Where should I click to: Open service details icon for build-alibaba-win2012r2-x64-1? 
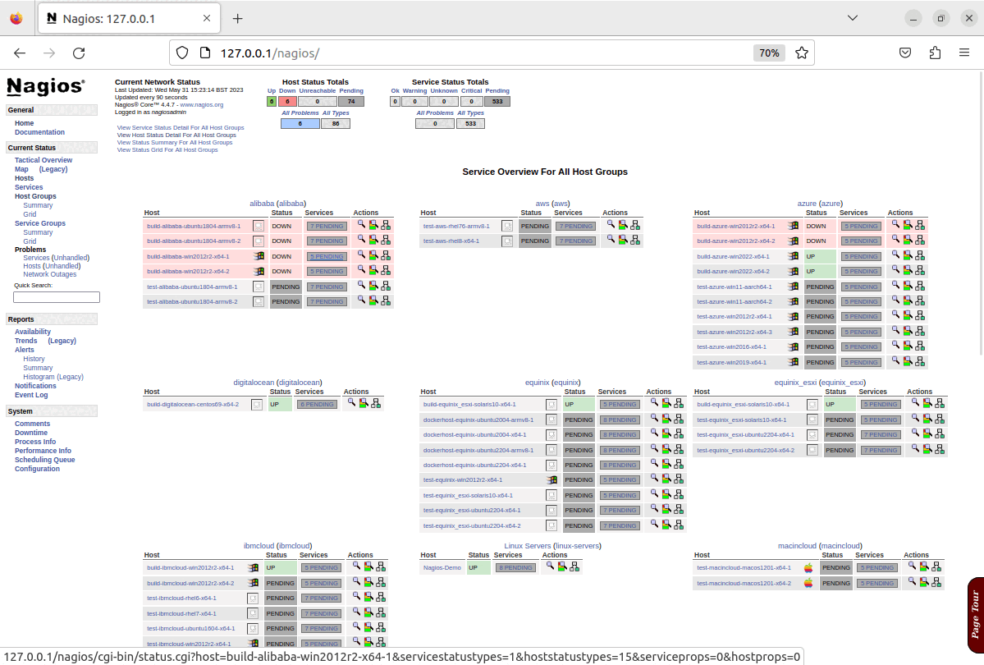(372, 256)
